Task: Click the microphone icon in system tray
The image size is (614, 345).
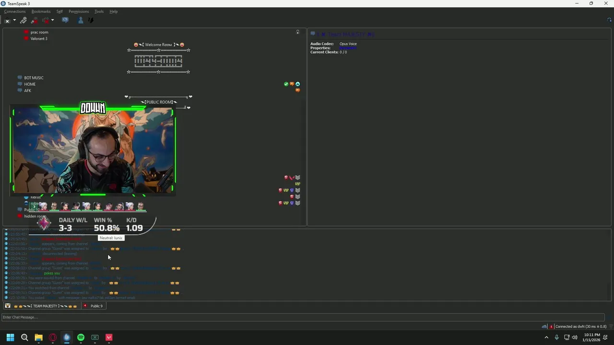Action: 556,337
